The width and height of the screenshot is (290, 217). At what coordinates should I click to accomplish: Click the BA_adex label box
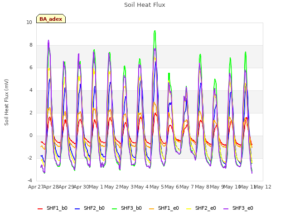click(51, 19)
